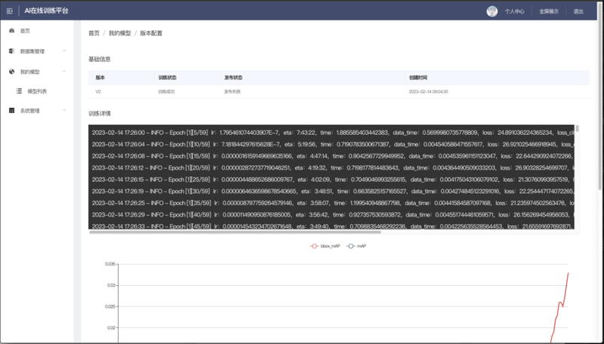Click the 发布失败 status cell

tap(233, 92)
